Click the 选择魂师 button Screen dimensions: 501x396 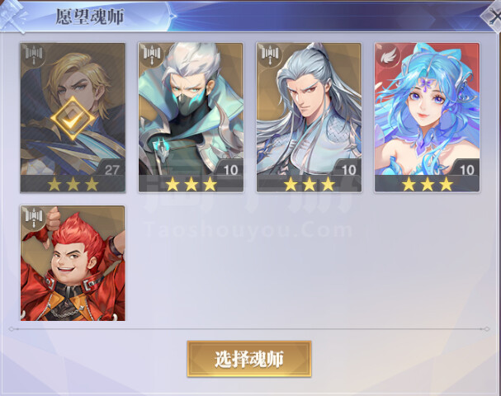click(249, 359)
